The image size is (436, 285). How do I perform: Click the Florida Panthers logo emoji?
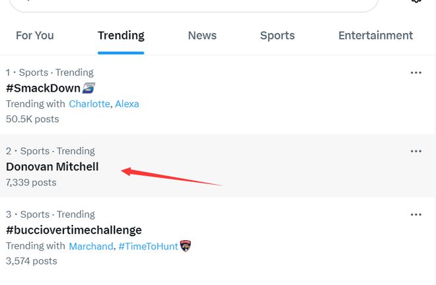(186, 246)
